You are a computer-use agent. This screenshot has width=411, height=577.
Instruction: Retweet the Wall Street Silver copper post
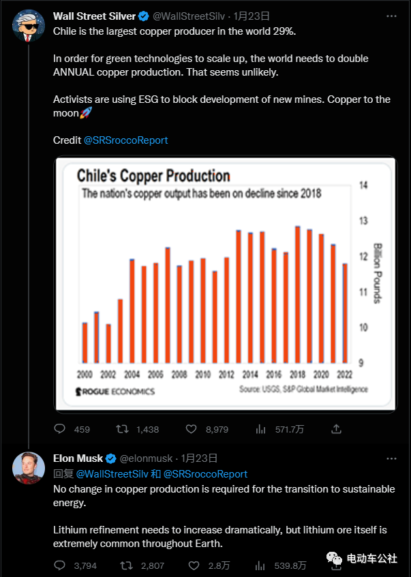tap(123, 429)
